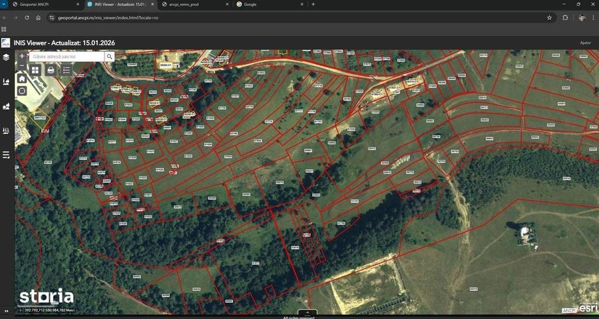
Task: Close the Geoportal ANCPI tab
Action: coord(78,4)
